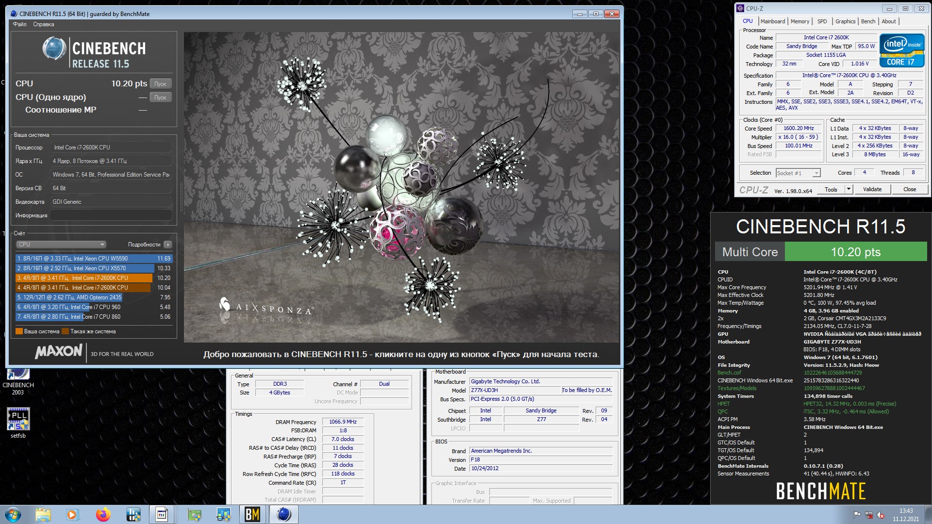Click the HWiNFO icon on taskbar
Screen dimensions: 932x524
click(x=133, y=514)
